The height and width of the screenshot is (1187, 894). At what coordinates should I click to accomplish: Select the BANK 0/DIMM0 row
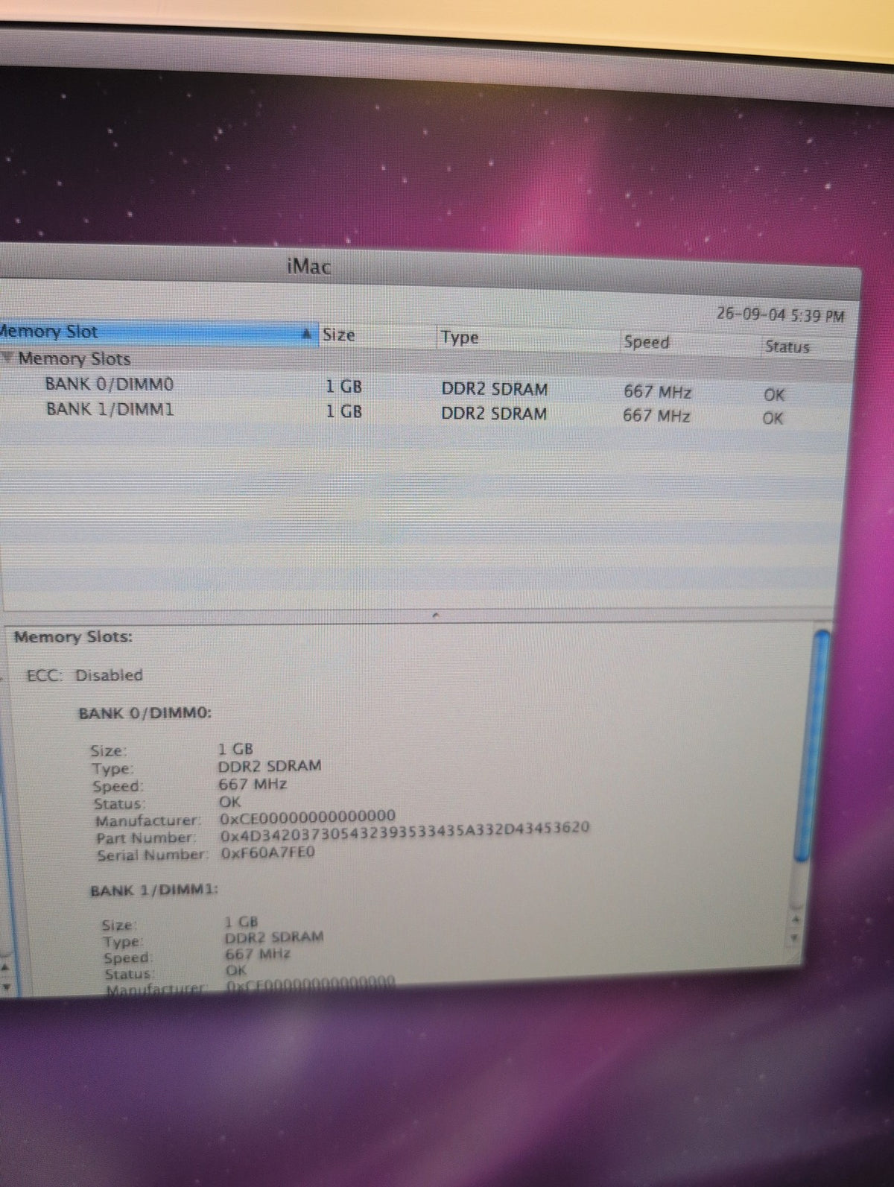(426, 389)
